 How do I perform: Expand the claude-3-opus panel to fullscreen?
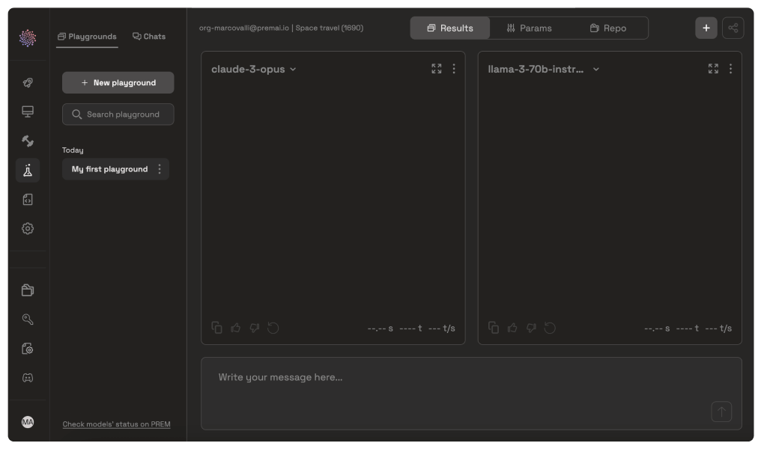(437, 69)
